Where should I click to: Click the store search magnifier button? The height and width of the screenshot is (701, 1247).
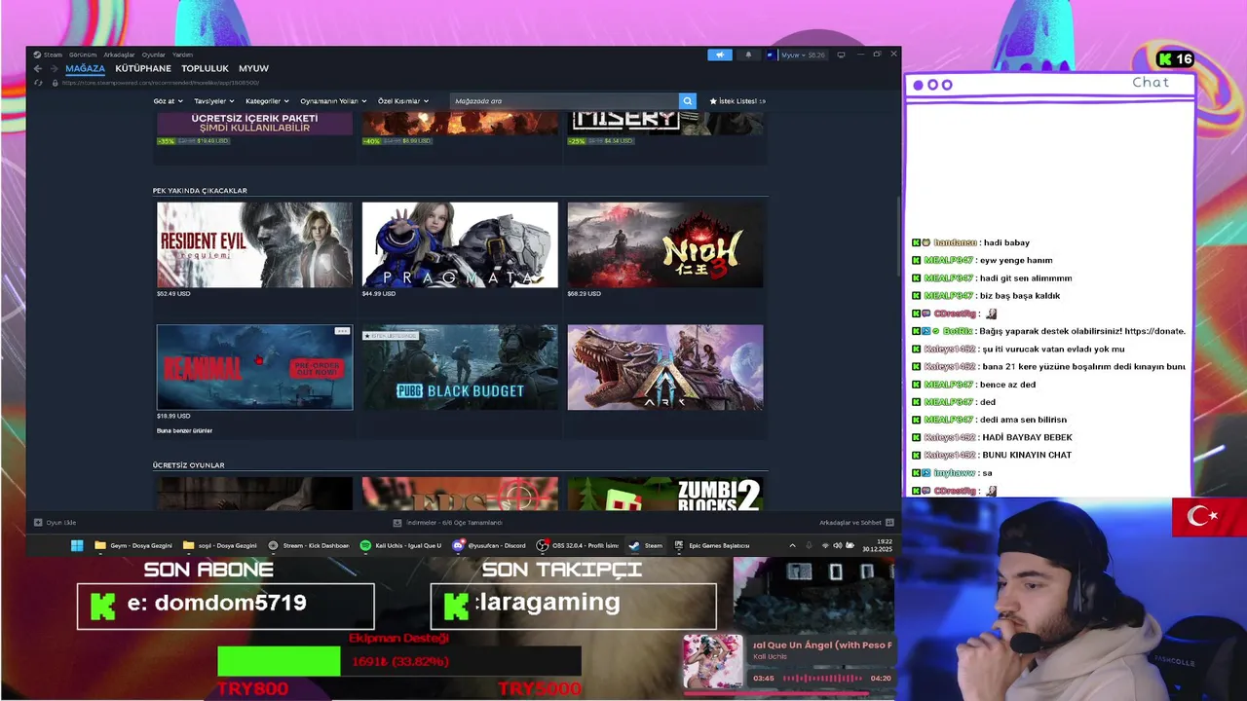(687, 101)
